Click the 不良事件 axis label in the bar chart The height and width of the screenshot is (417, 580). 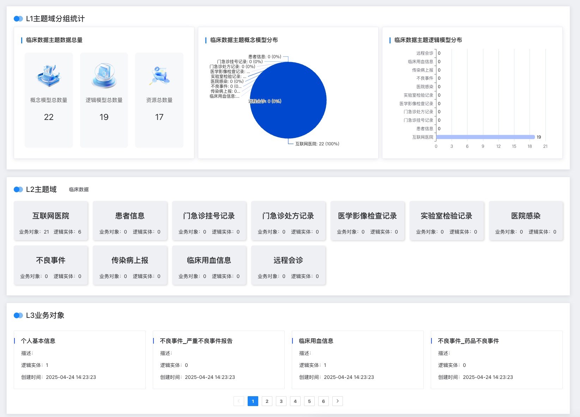pyautogui.click(x=425, y=78)
